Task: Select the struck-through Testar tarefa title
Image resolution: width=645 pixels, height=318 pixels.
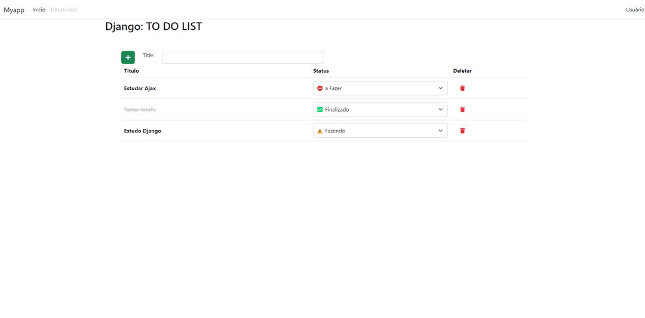Action: pos(140,110)
